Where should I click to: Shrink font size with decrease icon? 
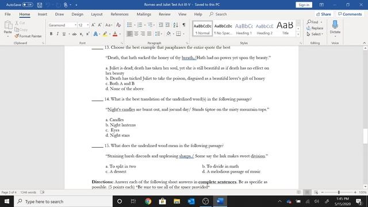[x=99, y=25]
